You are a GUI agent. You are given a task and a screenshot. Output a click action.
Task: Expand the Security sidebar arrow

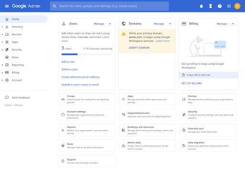point(2,50)
